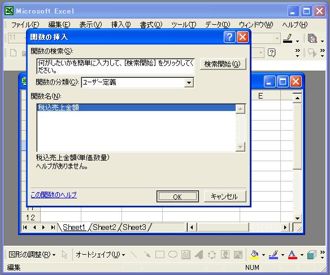Screen dimensions: 330x275
Task: Select the 3-D style icon
Action: point(311,255)
